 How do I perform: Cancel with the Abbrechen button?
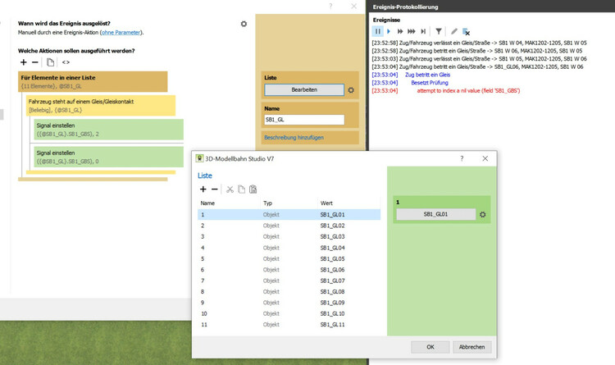click(471, 347)
